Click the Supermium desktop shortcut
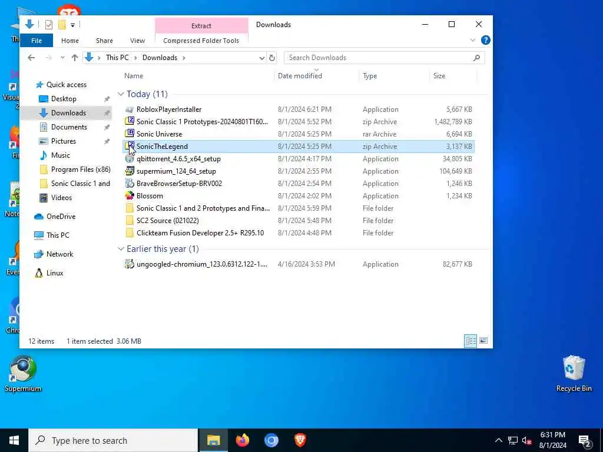Viewport: 603px width, 452px height. click(23, 373)
